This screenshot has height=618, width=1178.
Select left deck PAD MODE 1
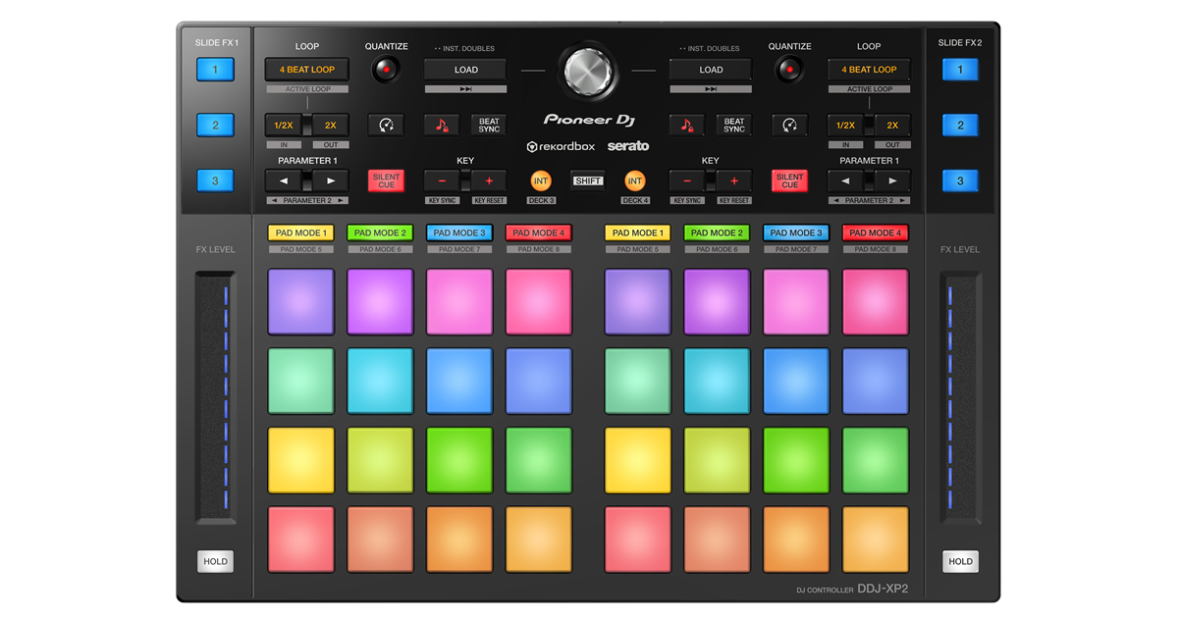[300, 233]
